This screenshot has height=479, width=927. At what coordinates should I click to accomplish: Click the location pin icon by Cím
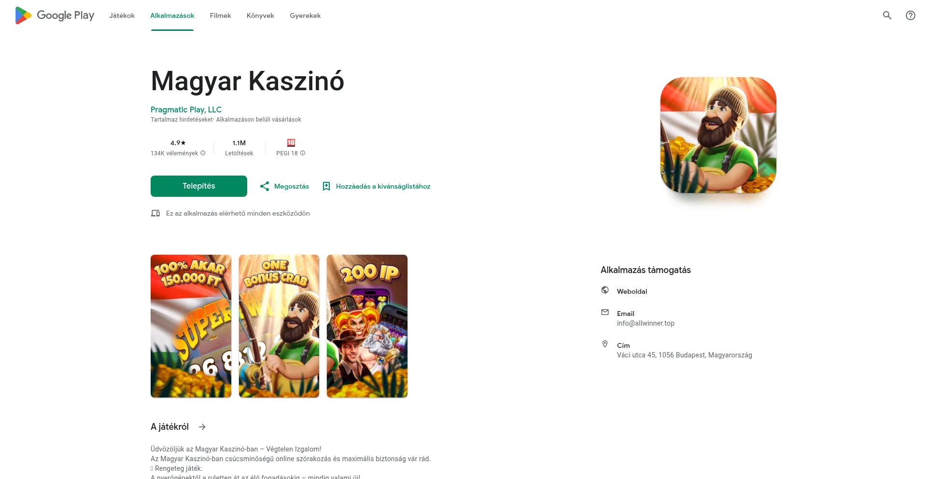click(x=605, y=344)
